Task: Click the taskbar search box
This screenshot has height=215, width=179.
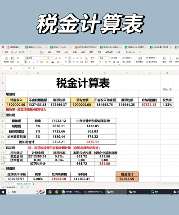Action: coord(26,192)
